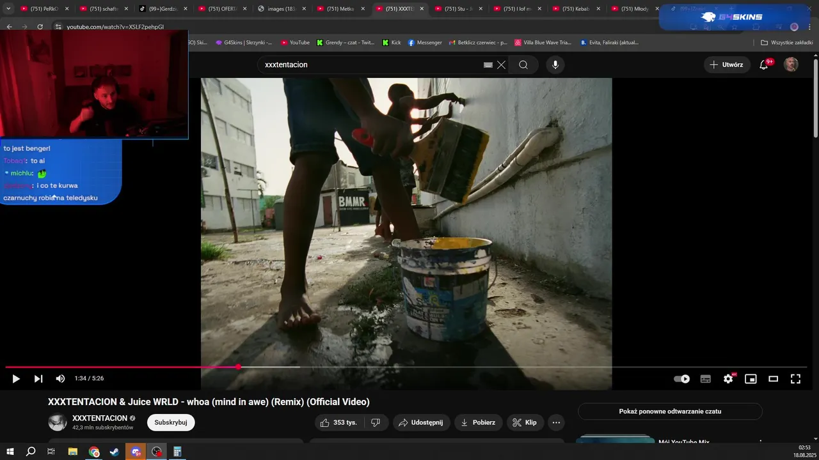
Task: Open Chrome from the taskbar
Action: 94,452
